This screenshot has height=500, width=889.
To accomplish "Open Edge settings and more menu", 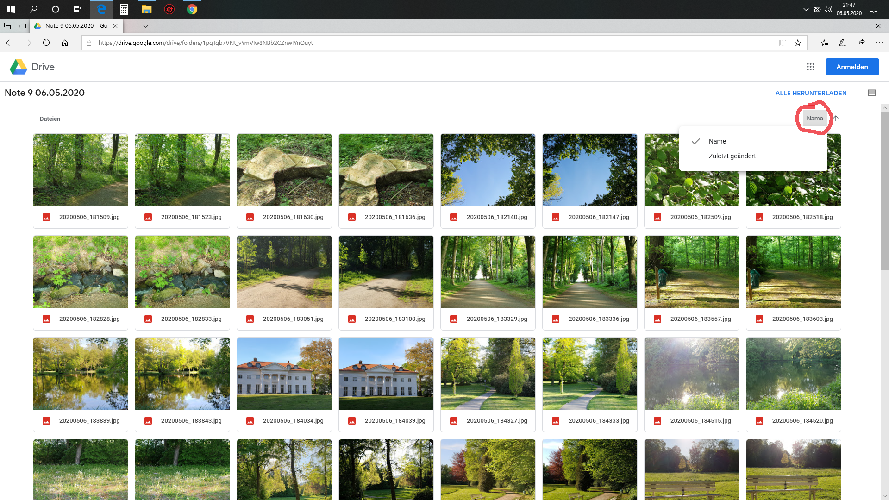I will pos(879,43).
